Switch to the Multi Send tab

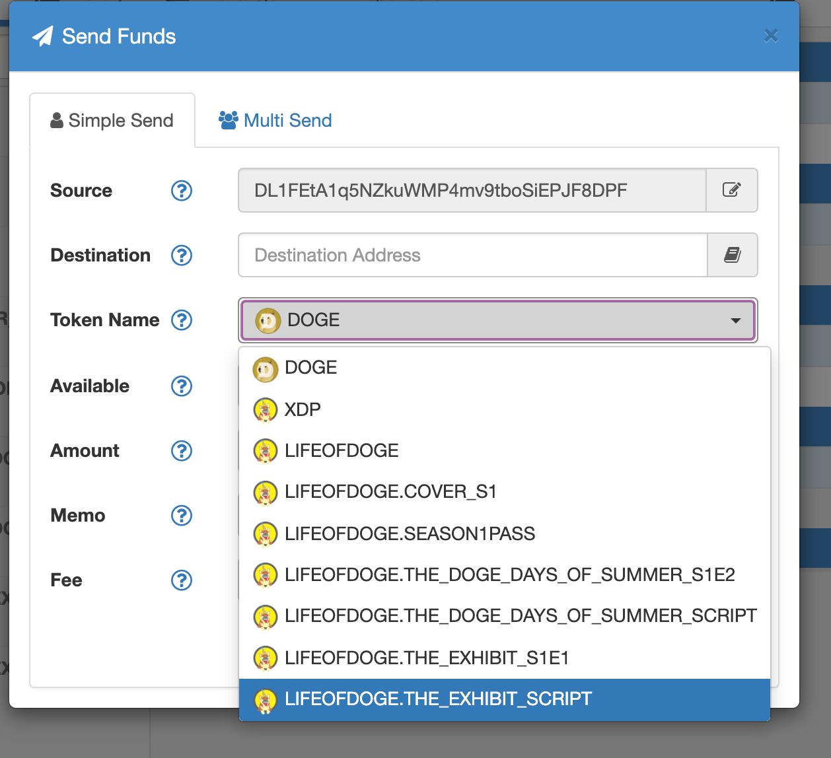coord(275,120)
